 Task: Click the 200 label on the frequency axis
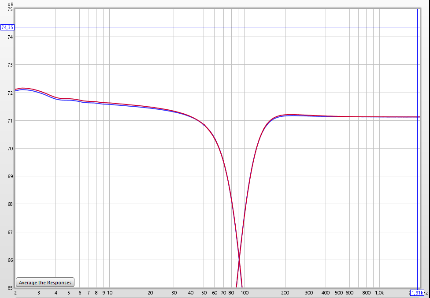click(x=285, y=293)
